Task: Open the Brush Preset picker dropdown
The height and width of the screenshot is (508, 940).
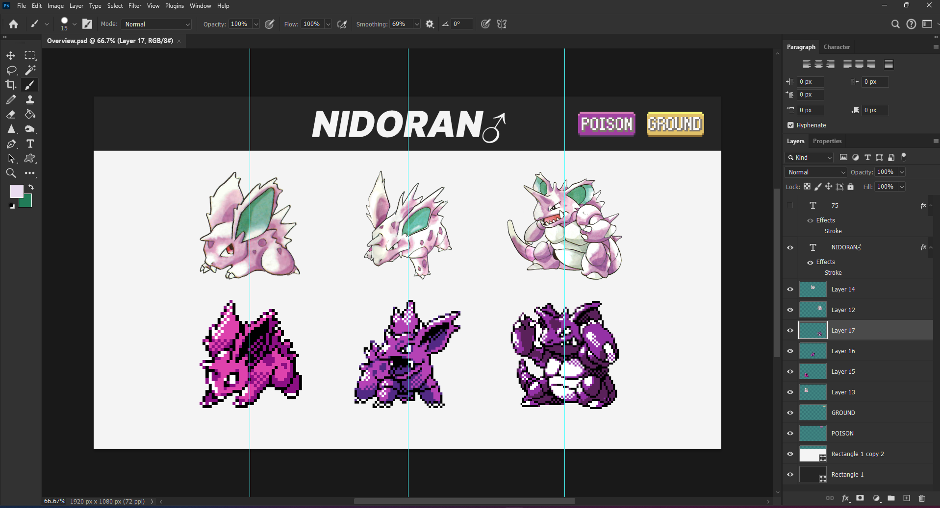Action: 75,24
